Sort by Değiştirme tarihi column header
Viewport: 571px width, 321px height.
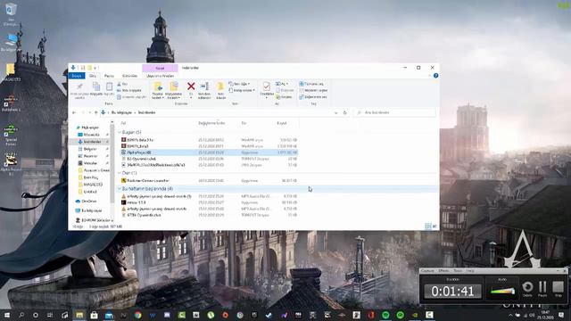(x=211, y=123)
